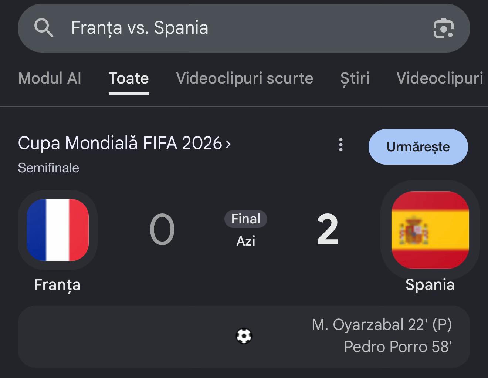Switch to the Știri tab
Viewport: 488px width, 378px height.
[355, 78]
